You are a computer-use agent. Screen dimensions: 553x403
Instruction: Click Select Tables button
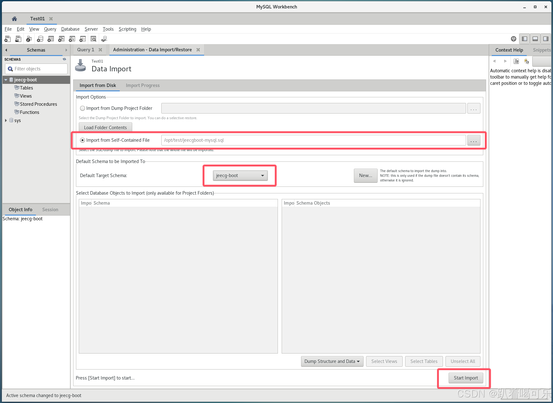point(424,361)
